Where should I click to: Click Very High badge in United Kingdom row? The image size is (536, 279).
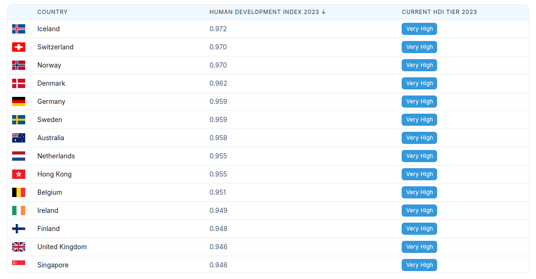[419, 246]
